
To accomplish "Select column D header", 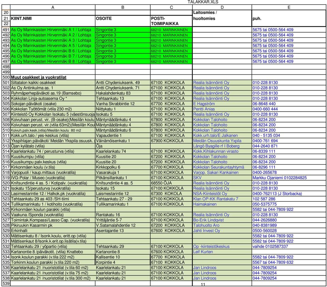I will coord(222,7).
